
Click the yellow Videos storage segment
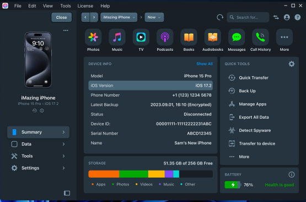point(157,174)
